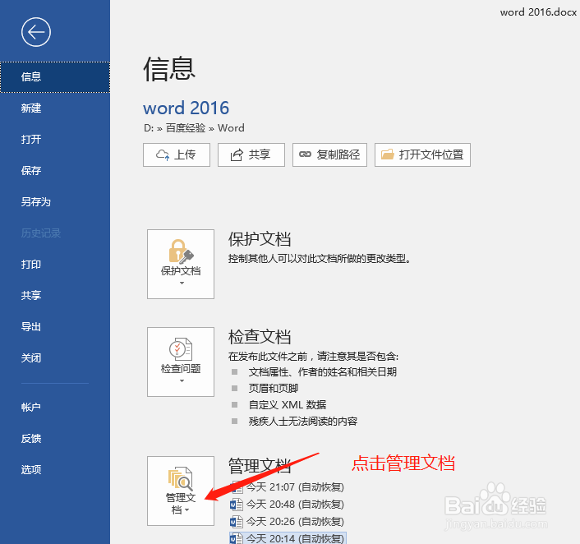
Task: Select 信息 in the sidebar
Action: (x=55, y=77)
